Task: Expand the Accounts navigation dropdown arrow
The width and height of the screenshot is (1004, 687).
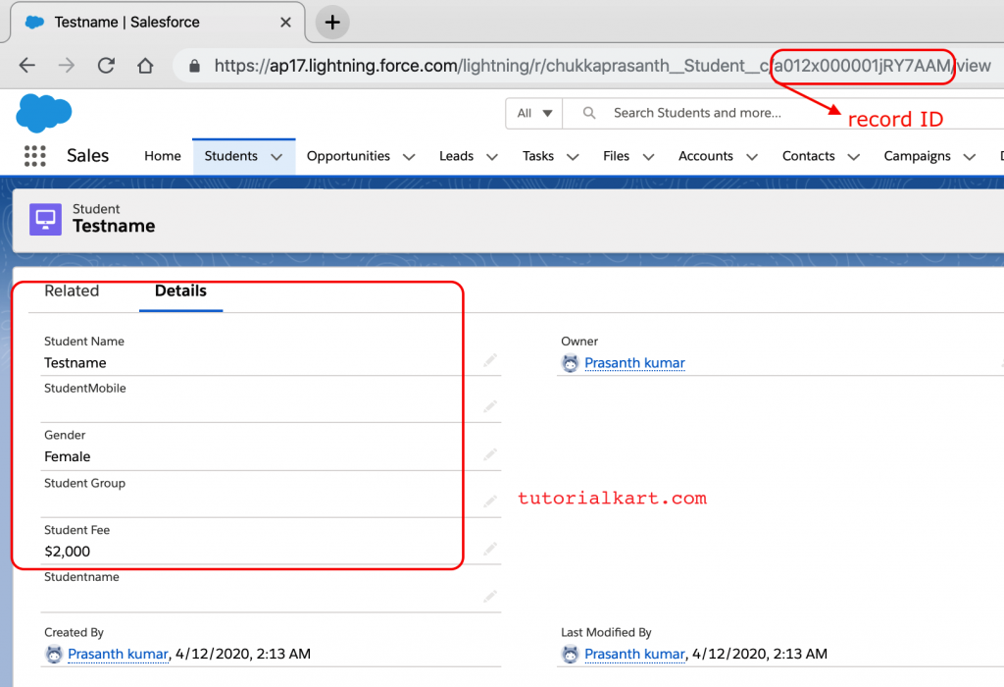Action: (x=751, y=155)
